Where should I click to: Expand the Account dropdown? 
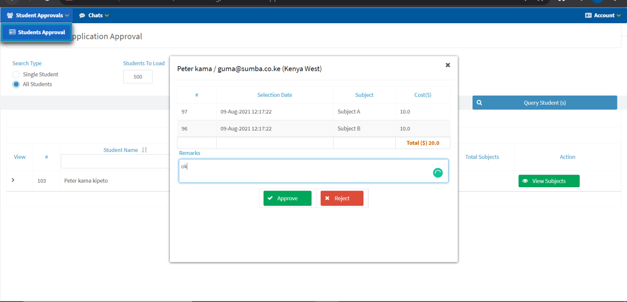coord(602,15)
